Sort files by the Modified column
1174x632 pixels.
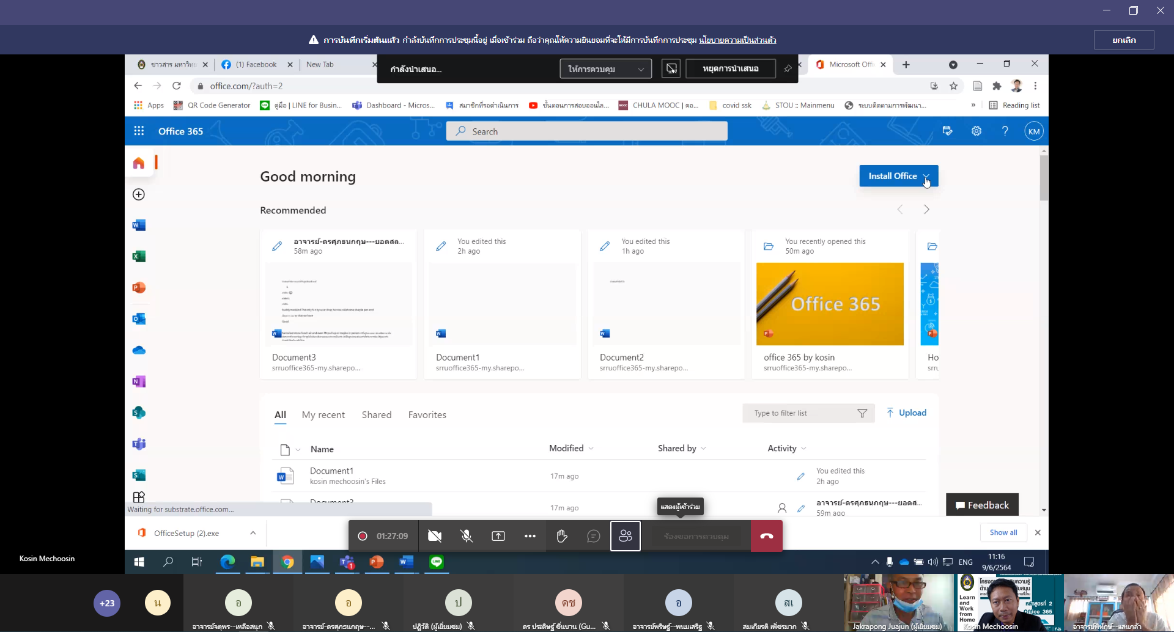point(566,448)
